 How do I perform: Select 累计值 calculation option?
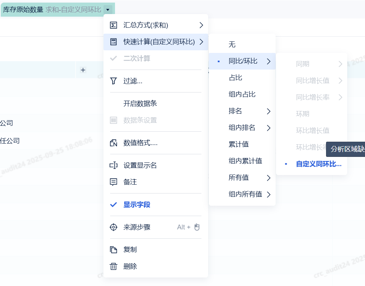click(242, 144)
